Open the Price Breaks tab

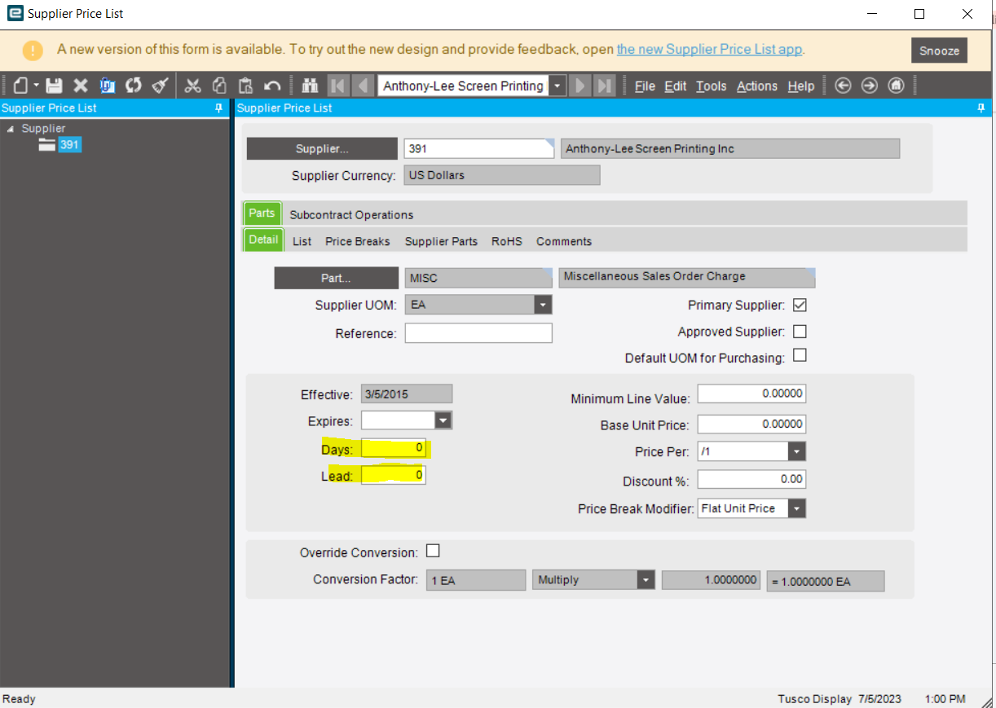pos(358,241)
